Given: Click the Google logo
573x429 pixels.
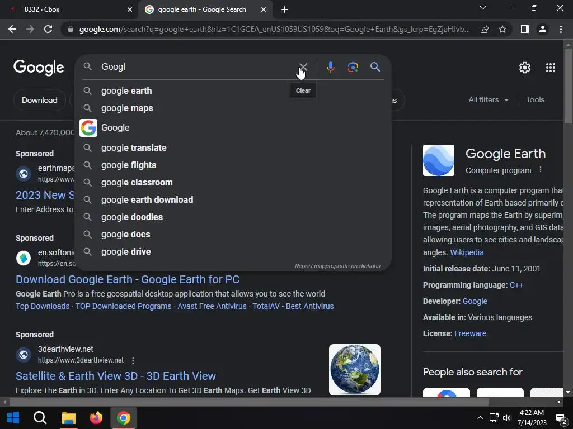Looking at the screenshot, I should coord(39,68).
